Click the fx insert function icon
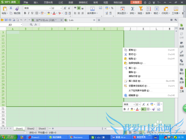 (36, 25)
